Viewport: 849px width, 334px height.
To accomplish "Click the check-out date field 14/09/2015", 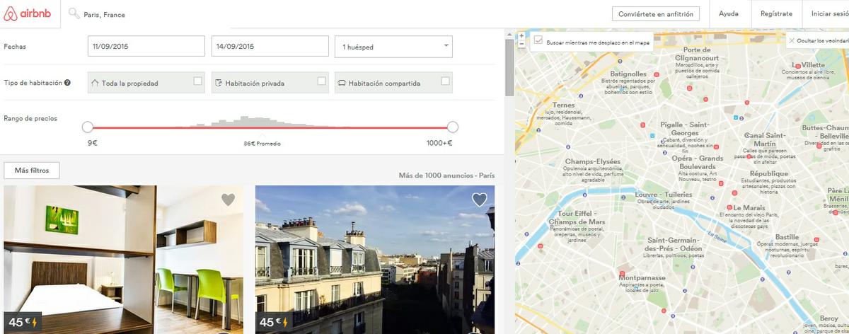I will (x=270, y=46).
